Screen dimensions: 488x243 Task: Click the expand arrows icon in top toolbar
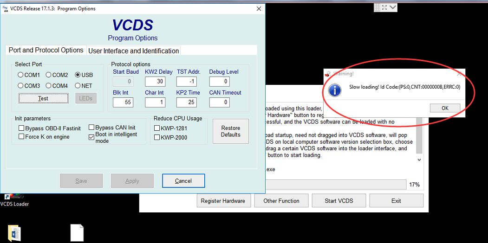point(384,7)
